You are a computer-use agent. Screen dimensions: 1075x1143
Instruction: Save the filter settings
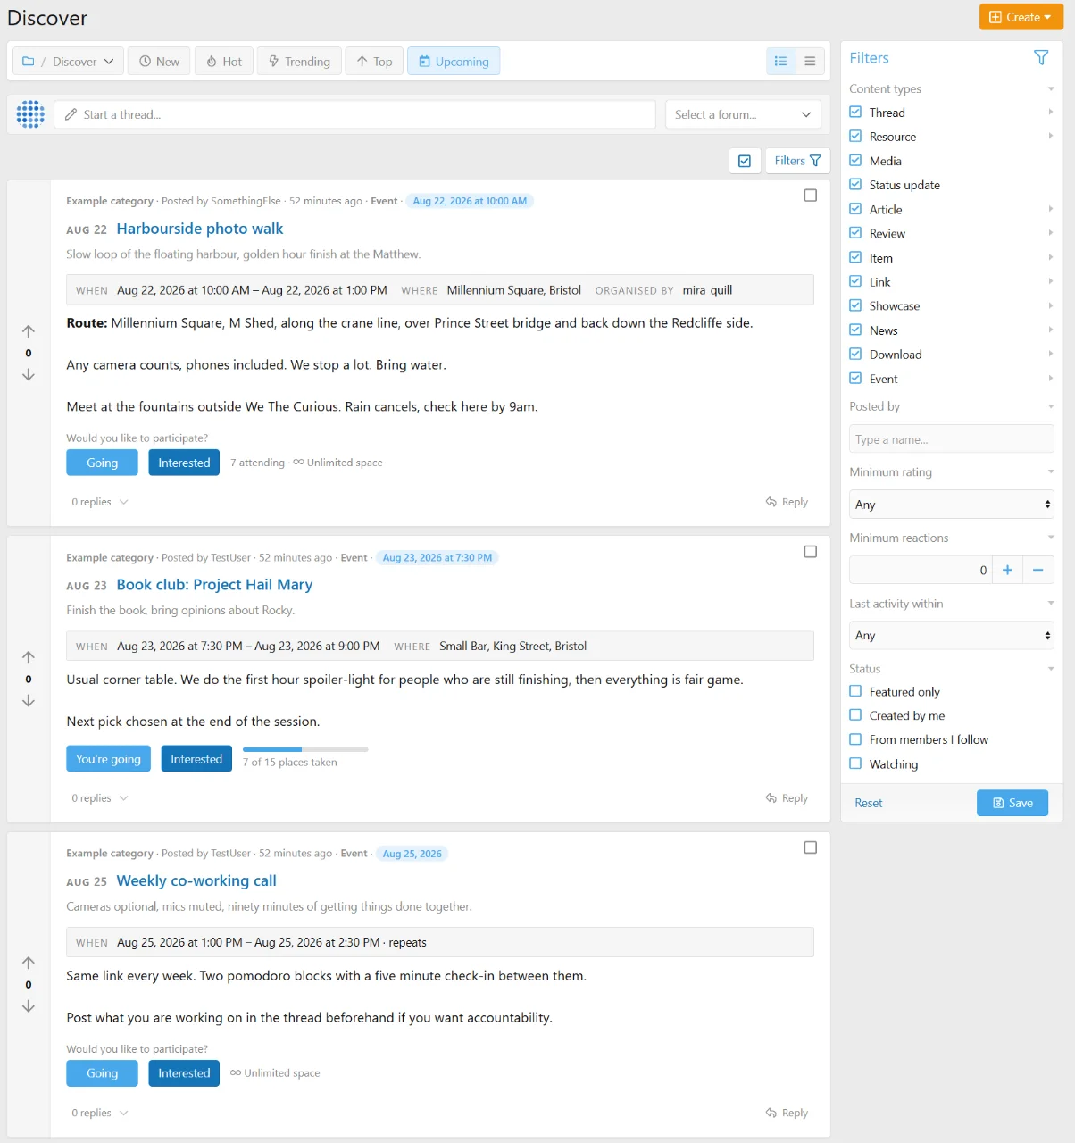pyautogui.click(x=1012, y=803)
